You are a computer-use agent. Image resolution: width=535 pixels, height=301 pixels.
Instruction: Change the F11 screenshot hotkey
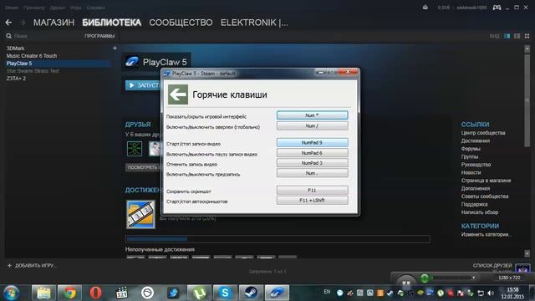pos(312,190)
